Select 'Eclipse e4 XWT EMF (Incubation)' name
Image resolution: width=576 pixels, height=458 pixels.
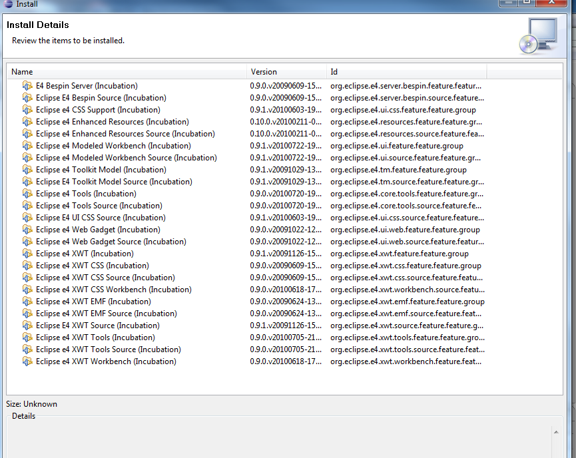[93, 302]
